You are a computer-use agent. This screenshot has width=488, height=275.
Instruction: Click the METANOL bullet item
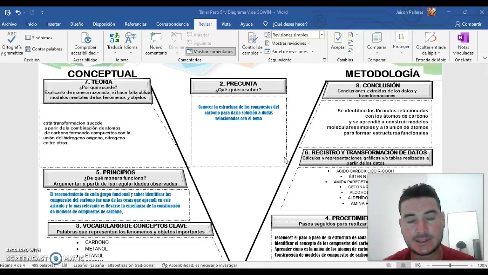click(x=96, y=249)
